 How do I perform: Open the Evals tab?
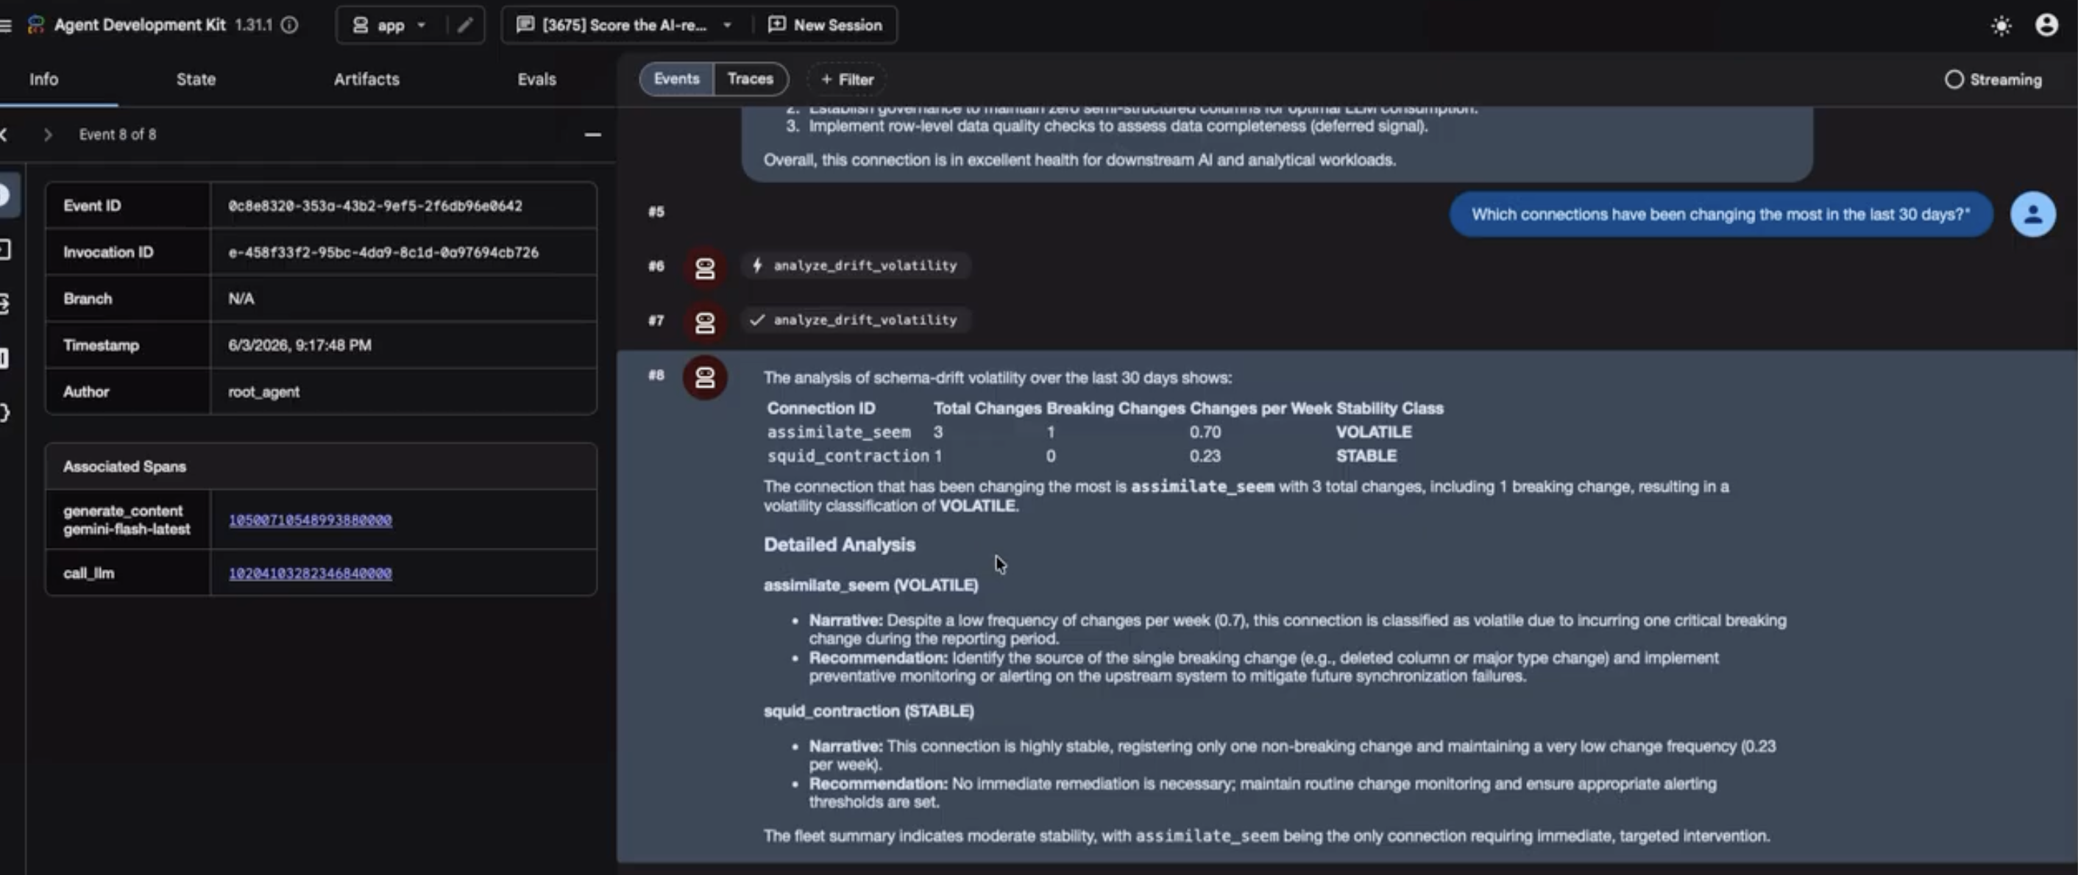pyautogui.click(x=536, y=79)
